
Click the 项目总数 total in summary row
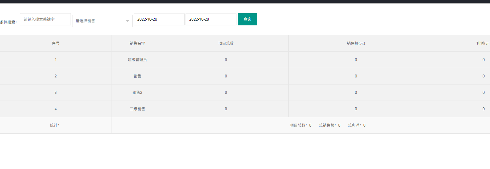[x=300, y=125]
